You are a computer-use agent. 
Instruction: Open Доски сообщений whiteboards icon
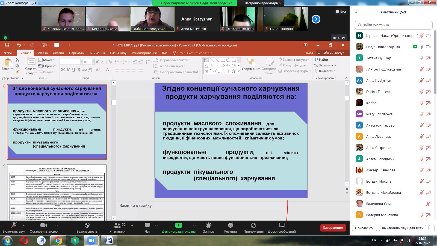point(282,225)
